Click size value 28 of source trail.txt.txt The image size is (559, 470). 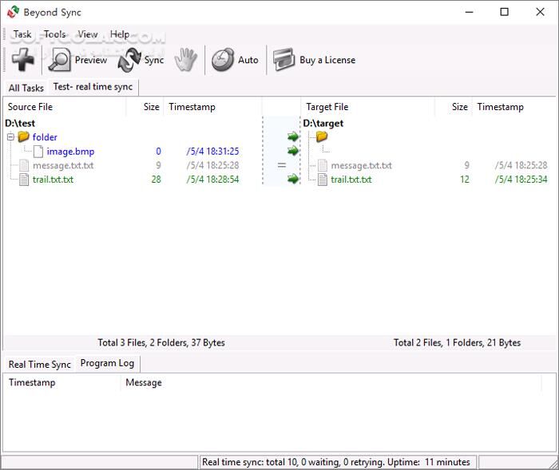point(157,180)
